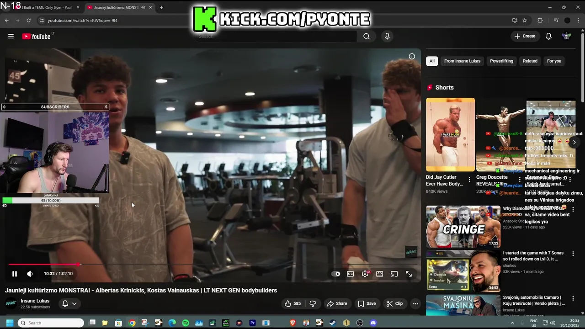Start voice search with the microphone icon

point(387,36)
